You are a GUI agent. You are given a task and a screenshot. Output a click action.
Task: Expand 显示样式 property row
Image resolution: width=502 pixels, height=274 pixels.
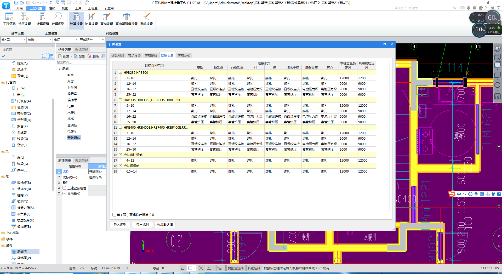coord(64,193)
